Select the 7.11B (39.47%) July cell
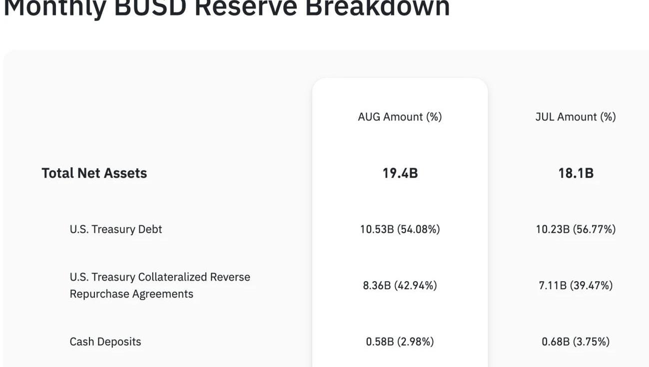 click(576, 286)
